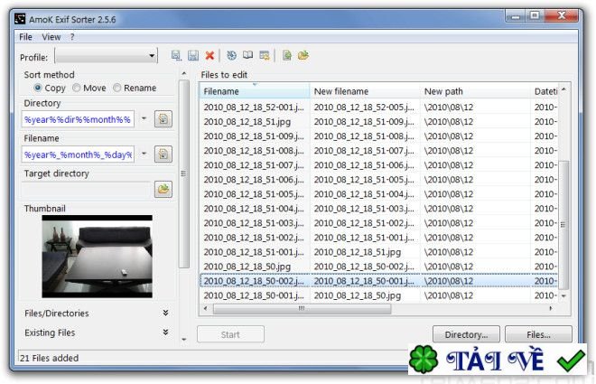Select Filename cell 2010_08_12_18_50.jpg
Image resolution: width=596 pixels, height=384 pixels.
click(247, 267)
